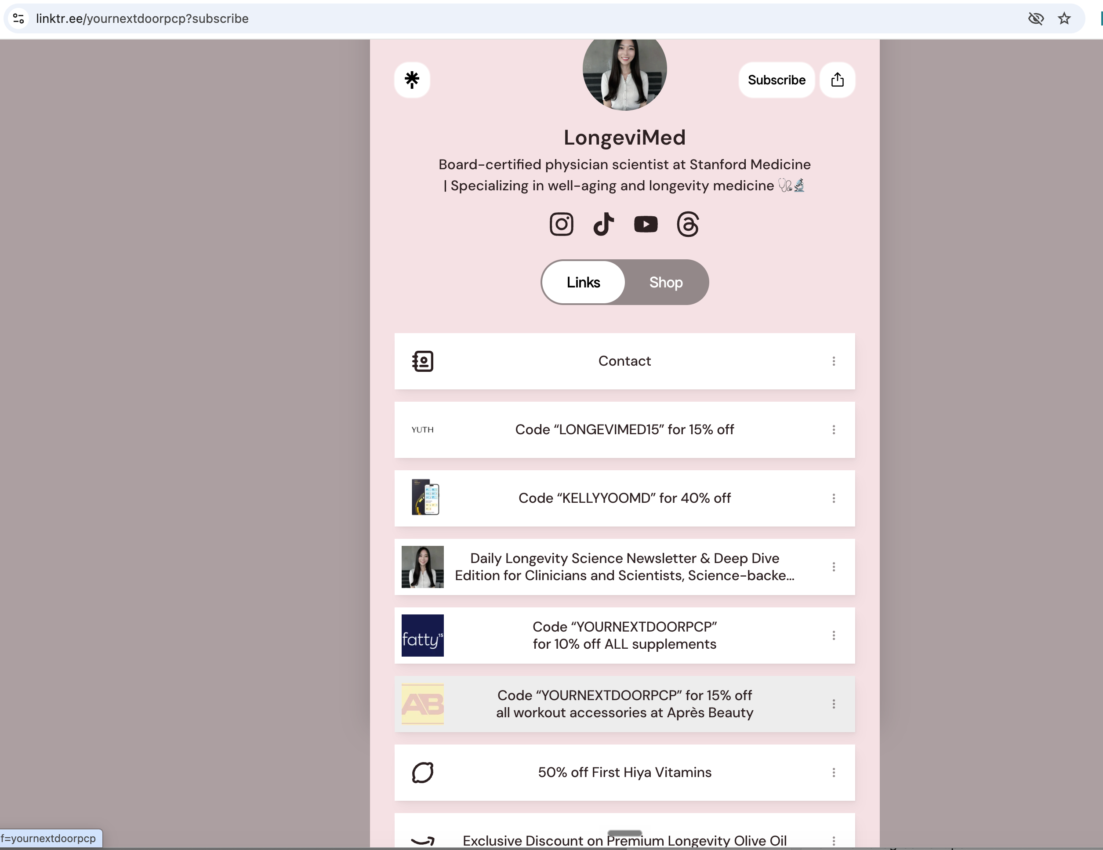Open more options for the Newsletter link
Viewport: 1103px width, 850px height.
point(834,567)
